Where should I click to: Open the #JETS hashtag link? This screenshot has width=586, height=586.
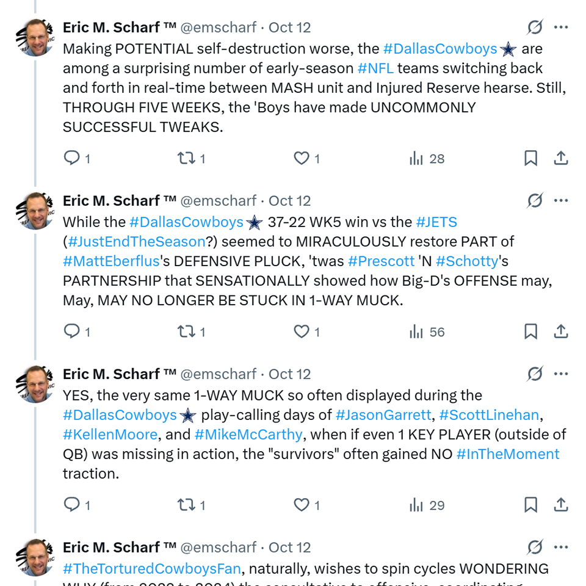[x=436, y=222]
